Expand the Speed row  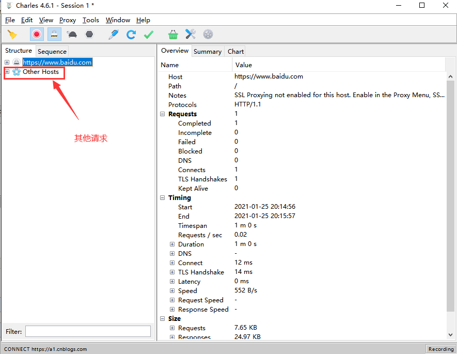tap(172, 291)
